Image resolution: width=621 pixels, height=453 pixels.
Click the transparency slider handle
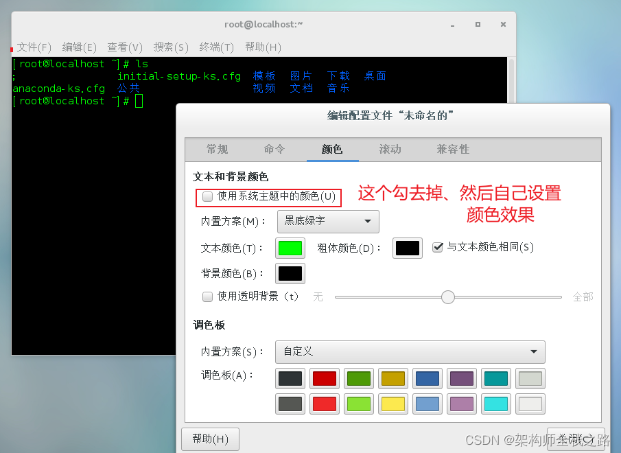point(448,297)
